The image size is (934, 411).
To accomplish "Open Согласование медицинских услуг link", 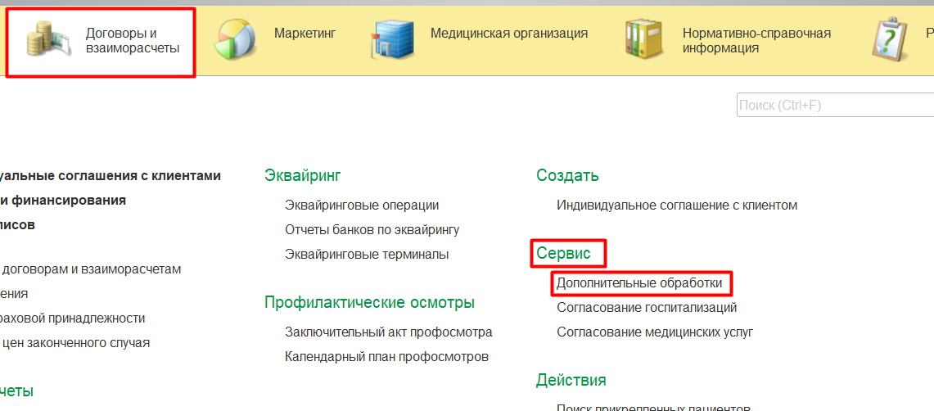I will 655,332.
